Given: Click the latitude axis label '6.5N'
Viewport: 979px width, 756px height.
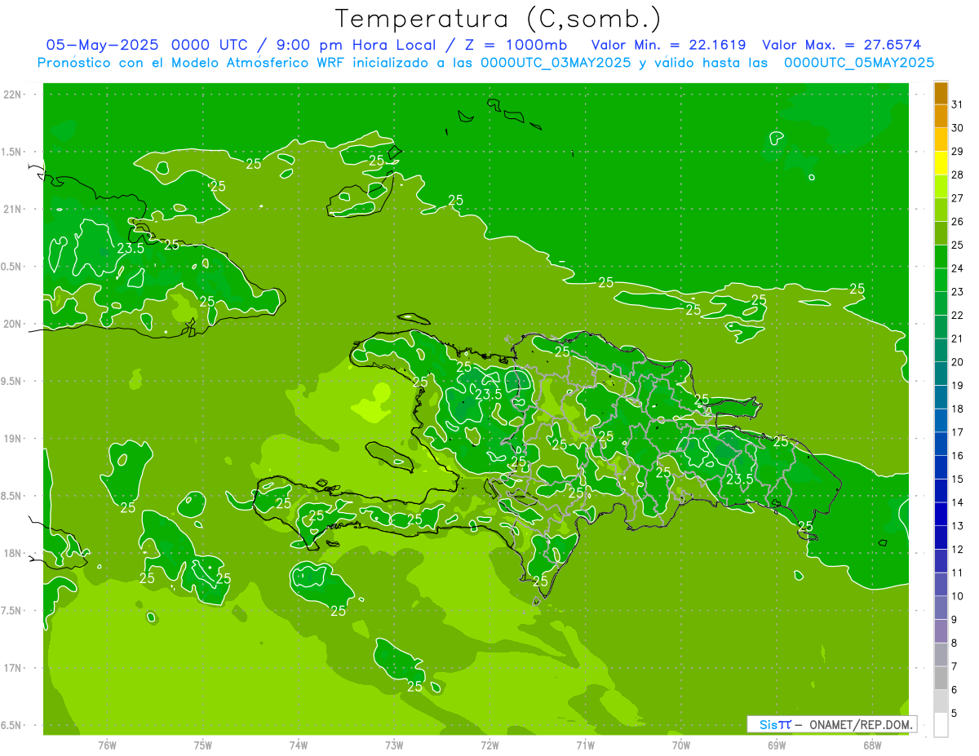Looking at the screenshot, I should pyautogui.click(x=12, y=725).
